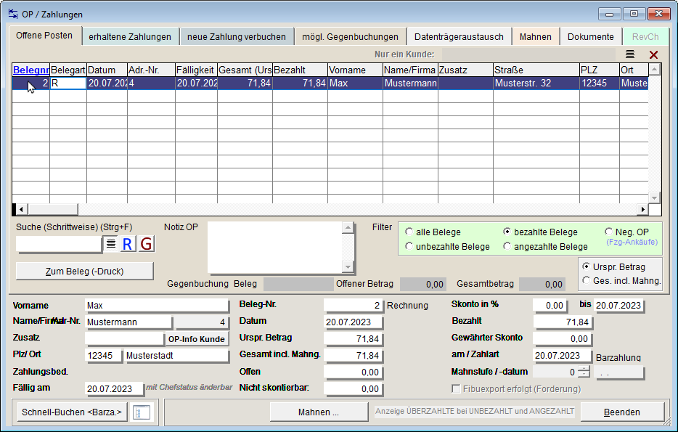678x432 pixels.
Task: Open the Datenträgeraustausch tab
Action: (x=459, y=37)
